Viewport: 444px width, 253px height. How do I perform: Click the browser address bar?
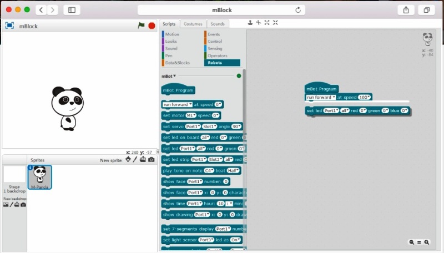221,10
